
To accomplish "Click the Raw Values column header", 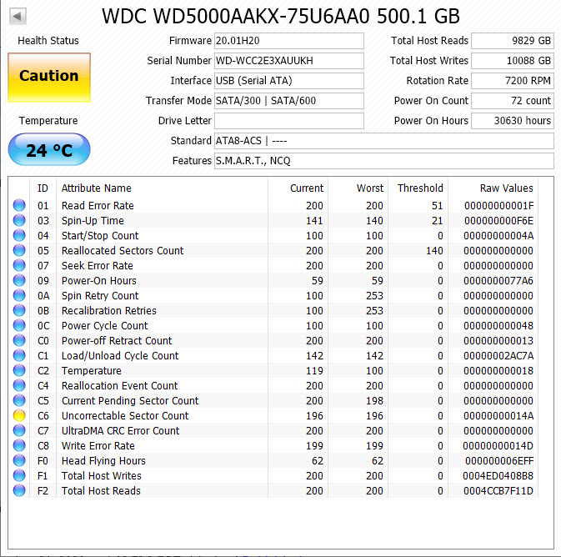I will click(x=507, y=188).
